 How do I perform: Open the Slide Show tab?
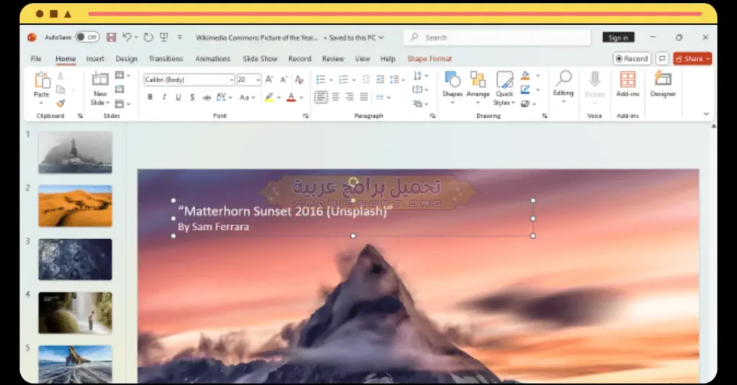click(260, 59)
